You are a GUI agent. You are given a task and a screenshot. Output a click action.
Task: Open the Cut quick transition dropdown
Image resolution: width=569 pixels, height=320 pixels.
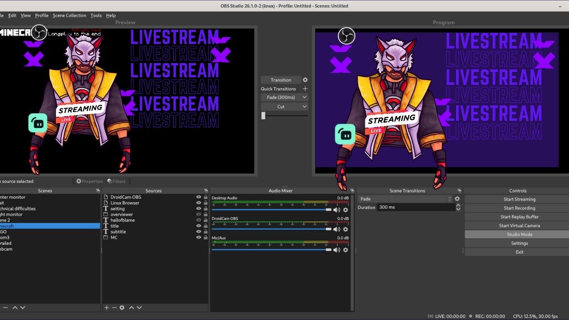(x=305, y=107)
